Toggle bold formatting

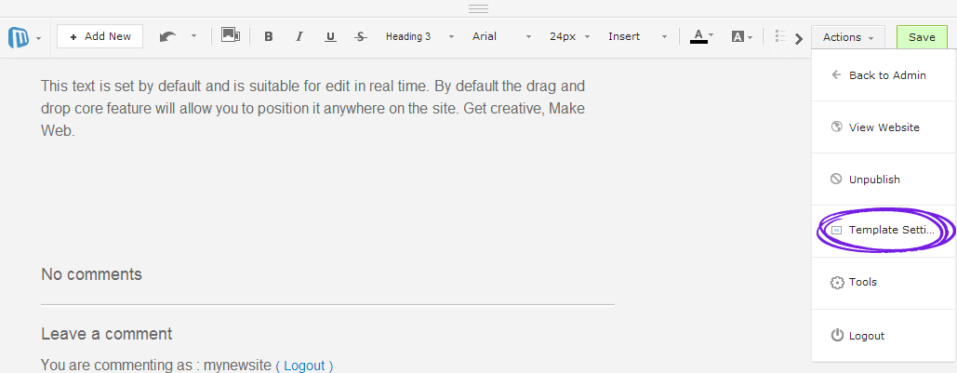(268, 36)
